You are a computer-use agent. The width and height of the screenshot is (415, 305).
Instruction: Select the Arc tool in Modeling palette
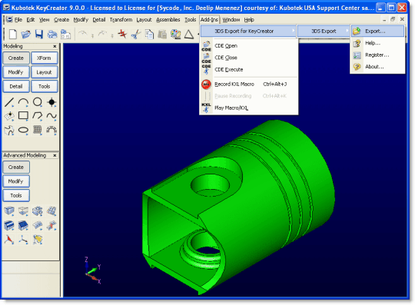pyautogui.click(x=23, y=102)
